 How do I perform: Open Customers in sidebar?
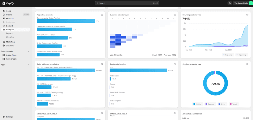click(x=15, y=22)
